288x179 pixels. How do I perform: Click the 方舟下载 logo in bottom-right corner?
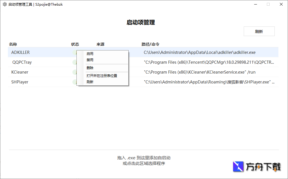257,167
